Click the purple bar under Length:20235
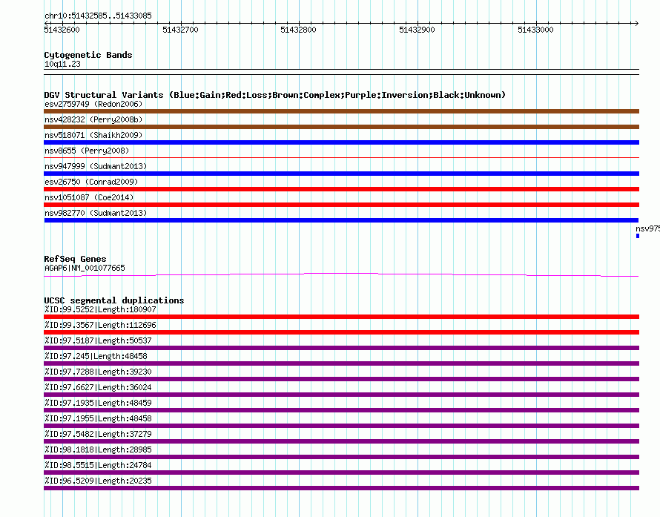This screenshot has height=517, width=660. 341,488
